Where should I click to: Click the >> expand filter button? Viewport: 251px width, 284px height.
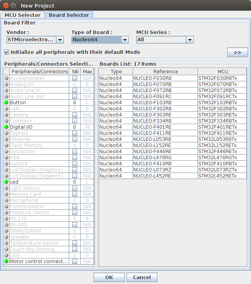coord(237,52)
